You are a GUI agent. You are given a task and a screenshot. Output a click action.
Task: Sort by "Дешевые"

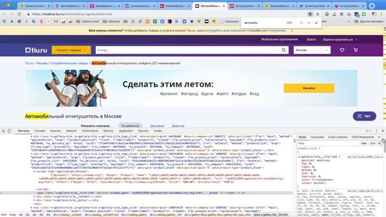[x=157, y=126]
